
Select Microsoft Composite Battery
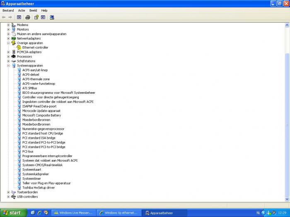click(41, 115)
